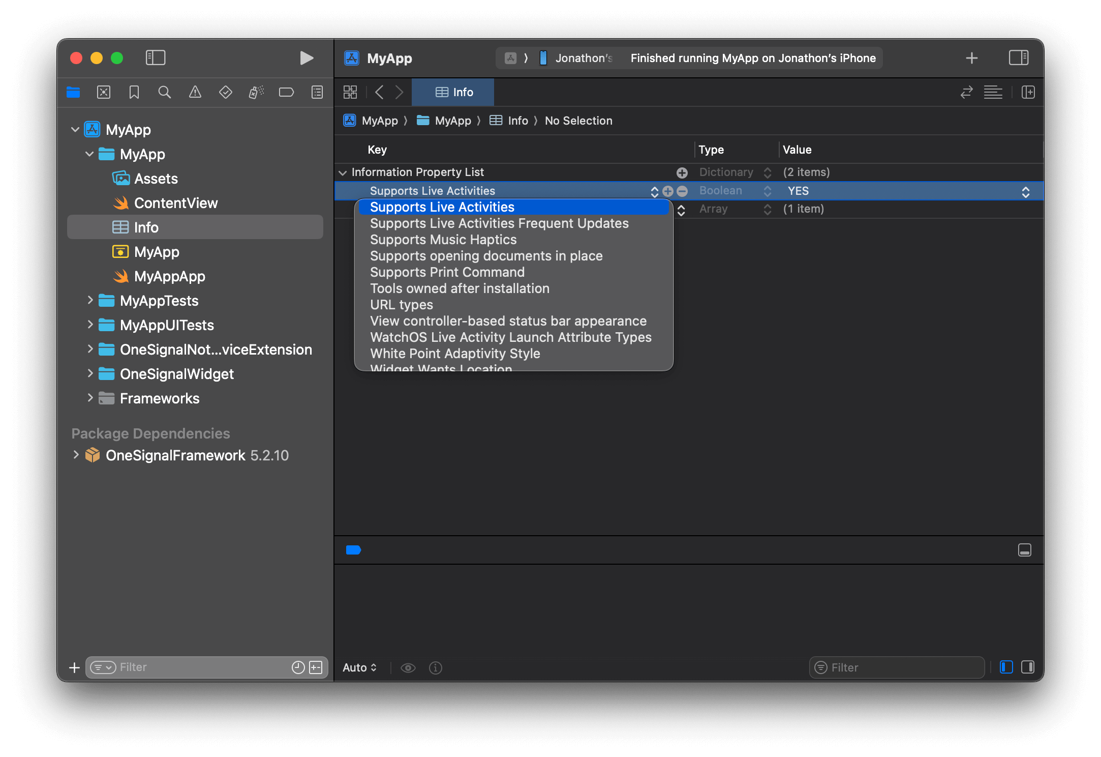
Task: Go back with the left chevron
Action: pyautogui.click(x=379, y=92)
